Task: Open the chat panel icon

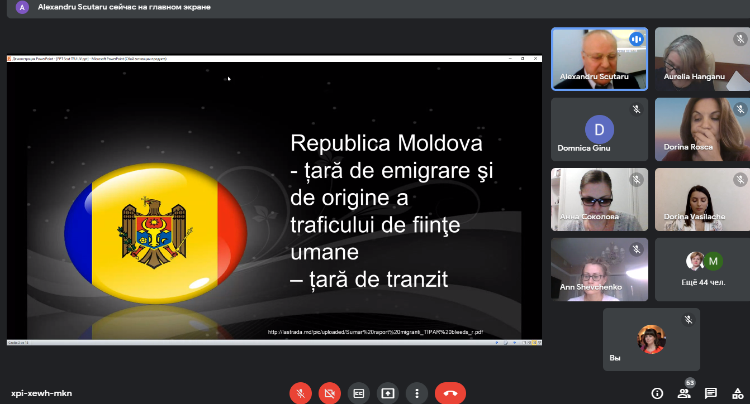Action: 711,393
